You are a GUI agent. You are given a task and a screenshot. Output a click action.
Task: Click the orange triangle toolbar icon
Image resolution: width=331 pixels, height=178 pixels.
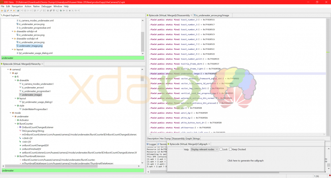(x=14, y=11)
